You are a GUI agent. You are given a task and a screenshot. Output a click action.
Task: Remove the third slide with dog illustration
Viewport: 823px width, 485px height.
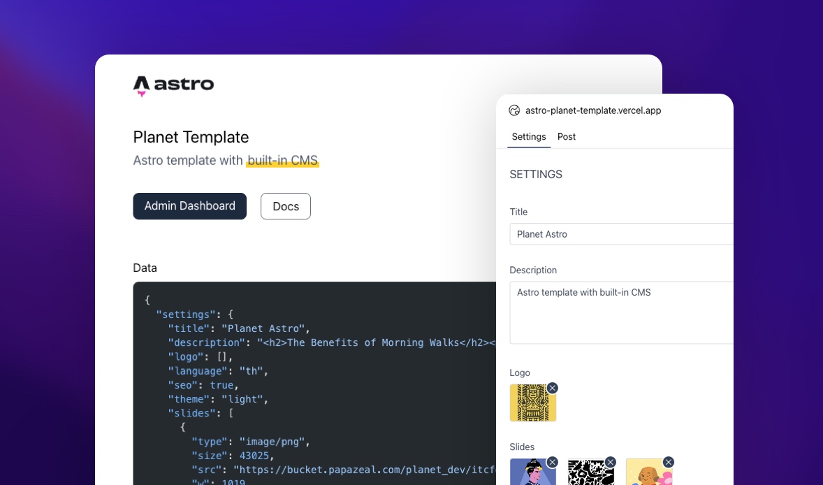[668, 462]
